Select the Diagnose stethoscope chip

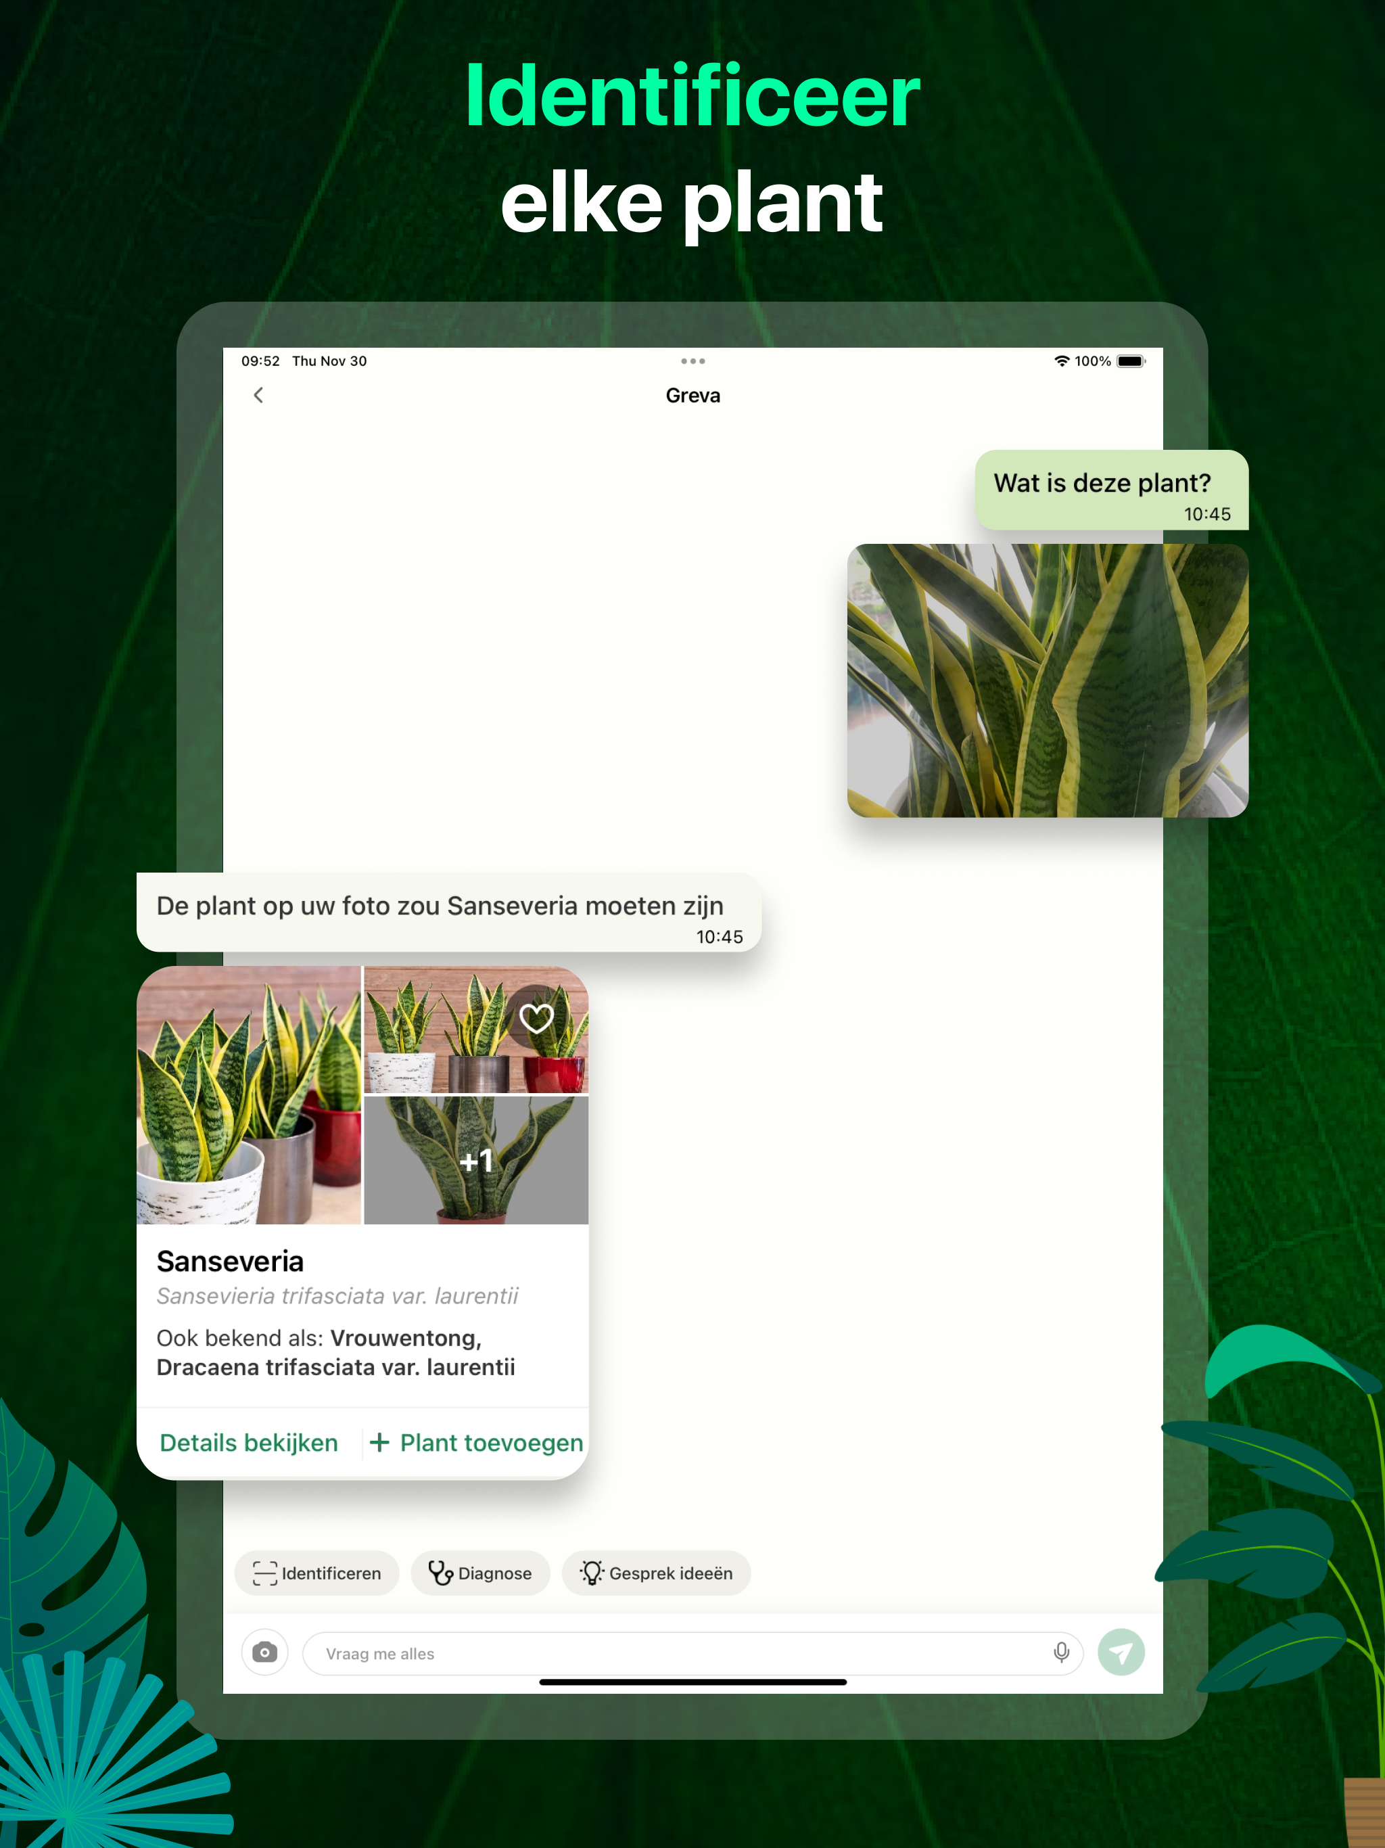(480, 1573)
